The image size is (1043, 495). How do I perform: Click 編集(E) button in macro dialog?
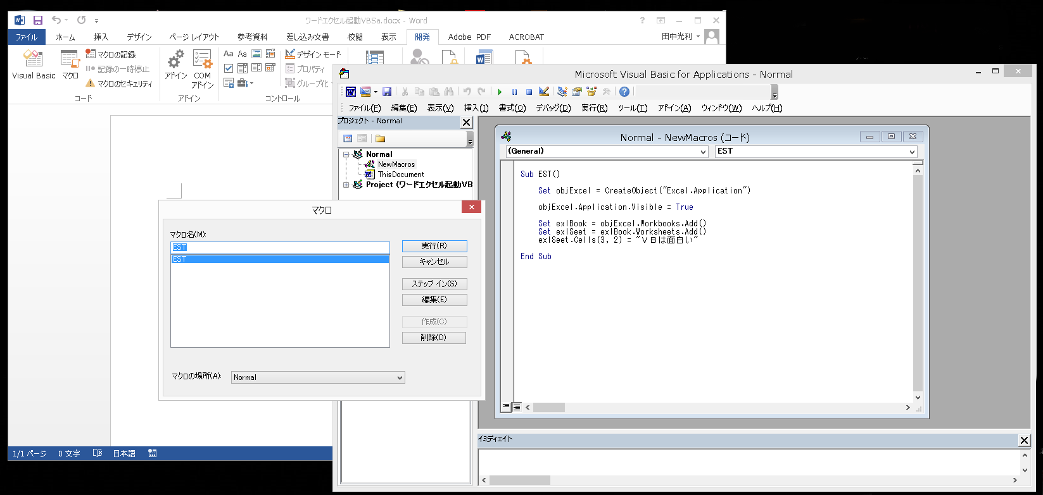pyautogui.click(x=434, y=300)
